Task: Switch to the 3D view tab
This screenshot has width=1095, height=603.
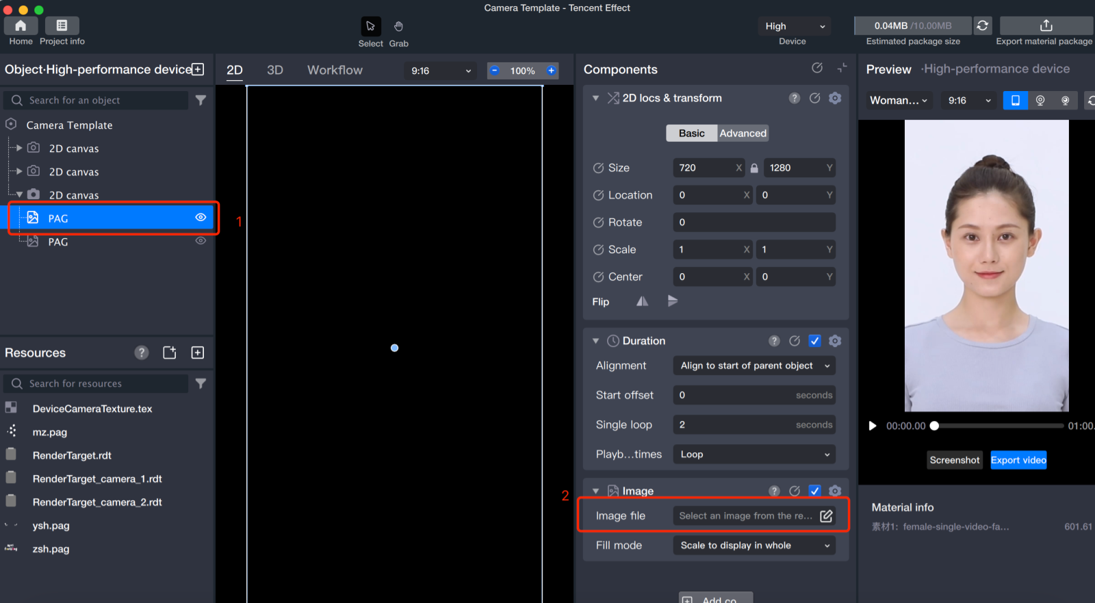Action: [x=274, y=70]
